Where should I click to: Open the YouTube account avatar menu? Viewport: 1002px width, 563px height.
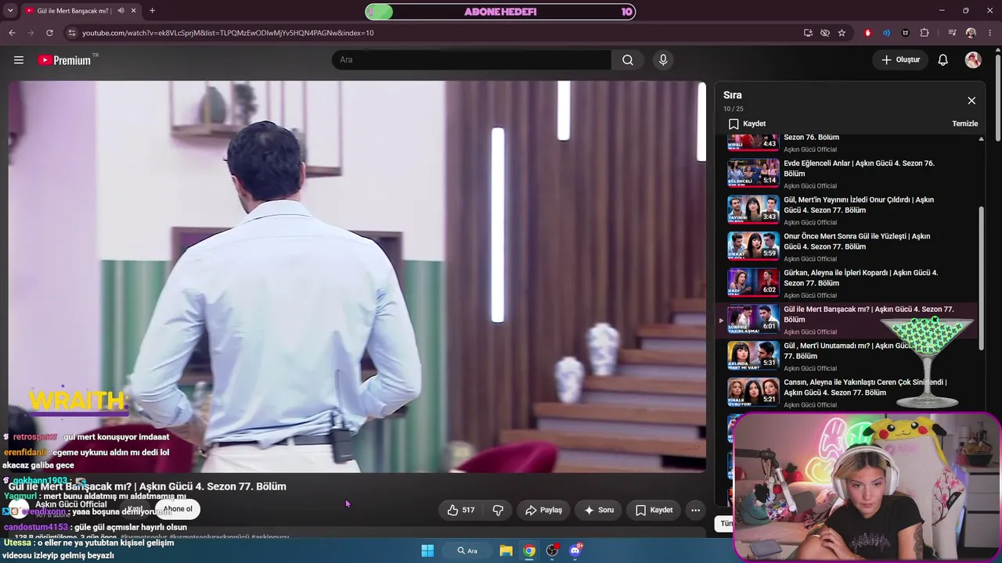(973, 60)
